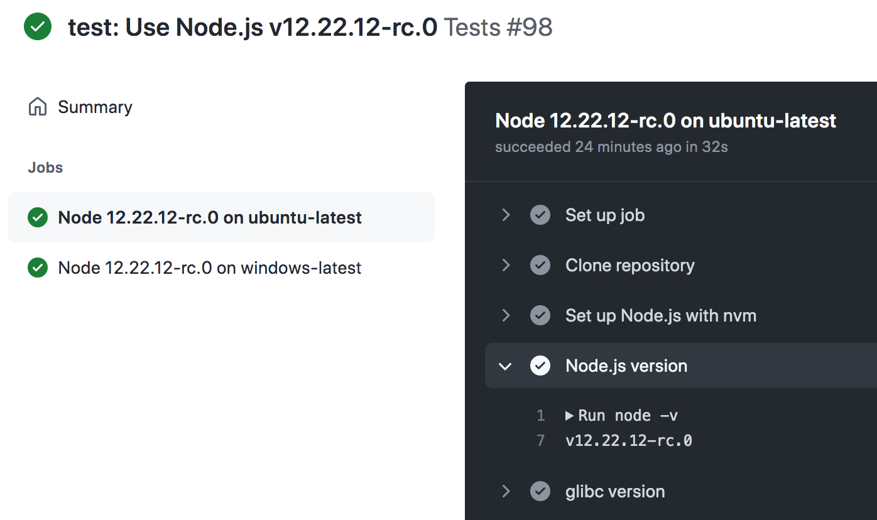Click the success check icon on the windows-latest job
This screenshot has height=520, width=877.
37,268
